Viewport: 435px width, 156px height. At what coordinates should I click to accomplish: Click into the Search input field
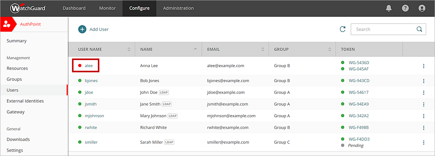point(382,29)
